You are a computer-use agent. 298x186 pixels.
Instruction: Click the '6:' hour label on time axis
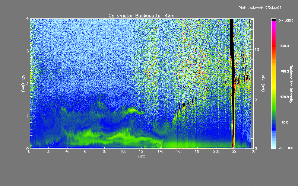pyautogui.click(x=86, y=151)
